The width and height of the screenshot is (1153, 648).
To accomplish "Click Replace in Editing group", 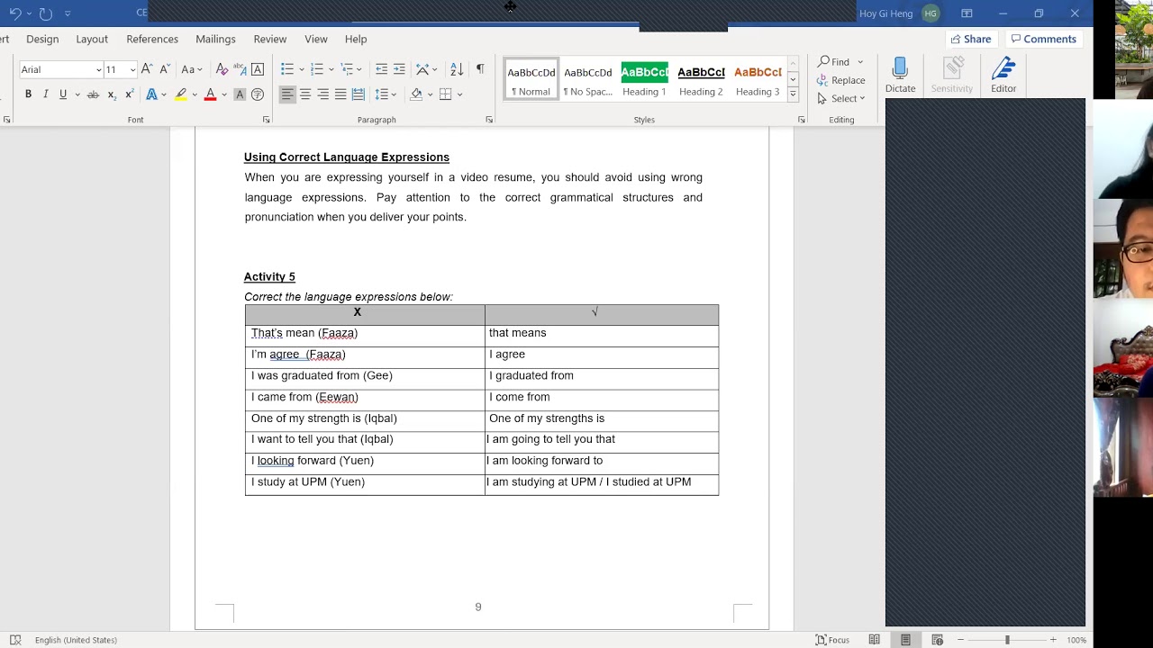I will pyautogui.click(x=841, y=80).
